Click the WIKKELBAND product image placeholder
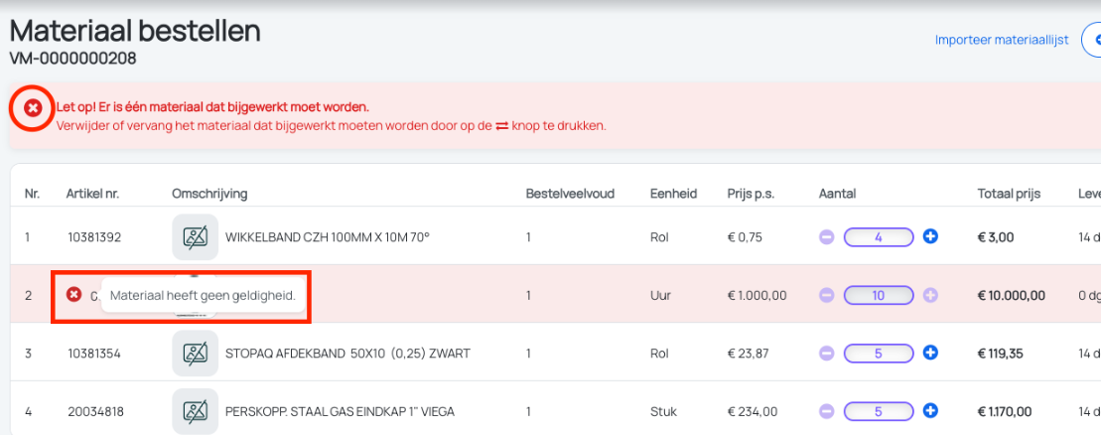Viewport: 1101px width, 435px height. 195,236
